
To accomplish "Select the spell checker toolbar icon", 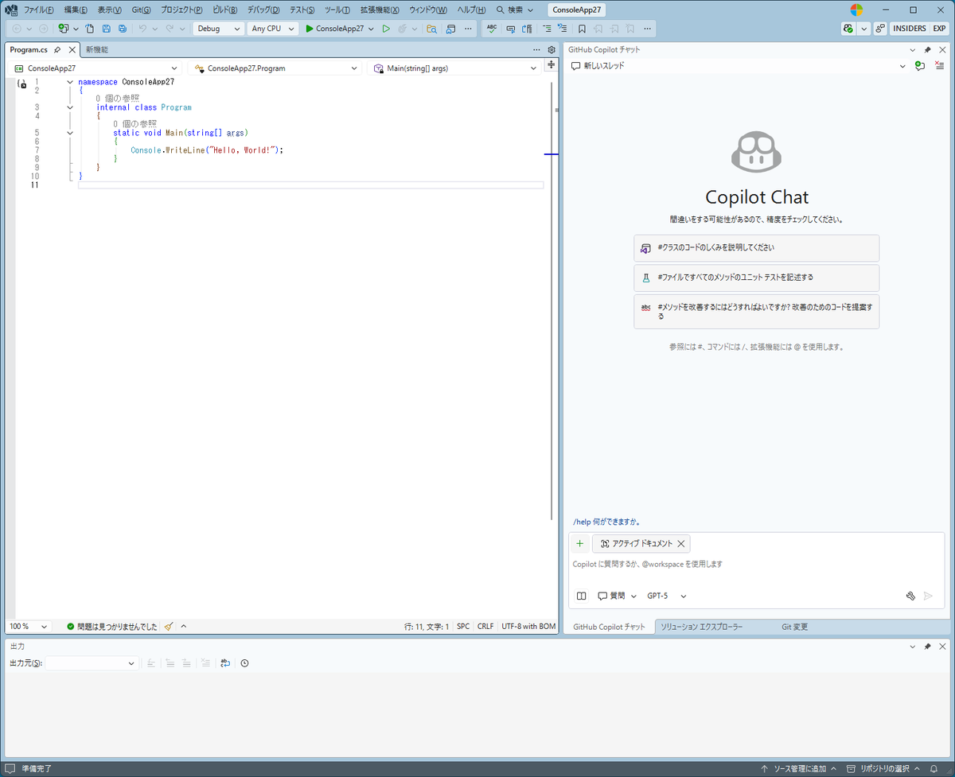I will pyautogui.click(x=491, y=28).
